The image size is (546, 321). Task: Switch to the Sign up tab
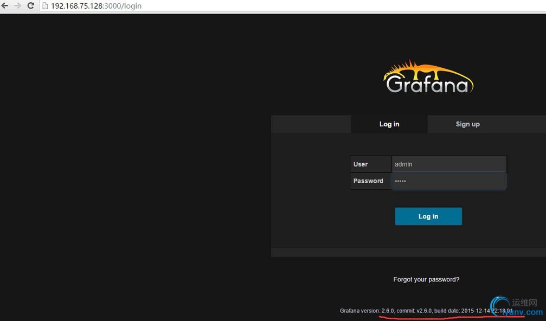(x=468, y=124)
